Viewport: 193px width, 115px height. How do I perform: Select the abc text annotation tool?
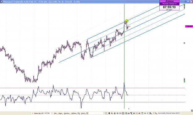click(x=145, y=113)
